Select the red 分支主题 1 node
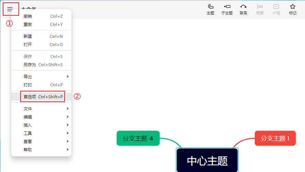The width and height of the screenshot is (305, 172). [275, 138]
